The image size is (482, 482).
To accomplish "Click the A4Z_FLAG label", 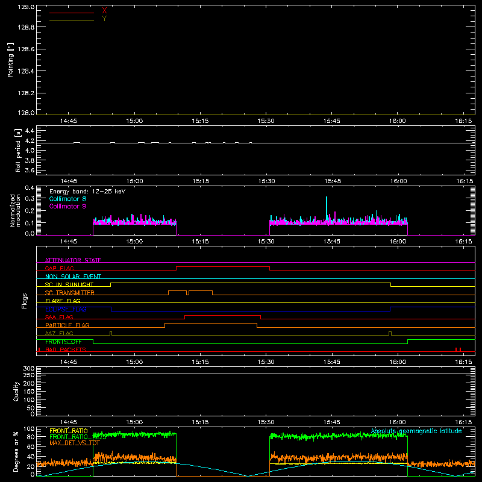I will click(x=59, y=333).
